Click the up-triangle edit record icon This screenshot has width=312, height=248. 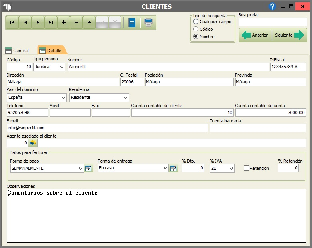point(89,22)
